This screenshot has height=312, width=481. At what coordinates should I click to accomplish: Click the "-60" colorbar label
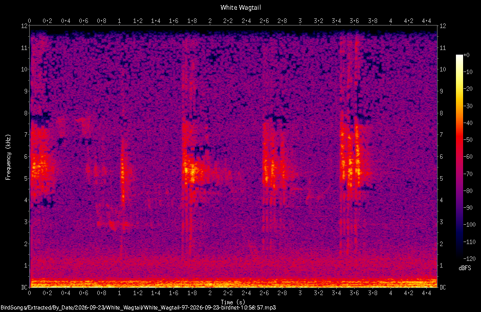468,157
